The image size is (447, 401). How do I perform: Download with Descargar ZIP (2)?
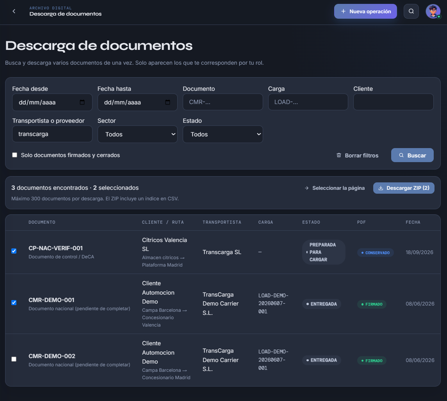click(x=404, y=188)
